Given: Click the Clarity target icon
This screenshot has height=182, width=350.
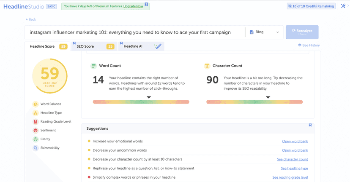Looking at the screenshot, I should click(x=36, y=139).
